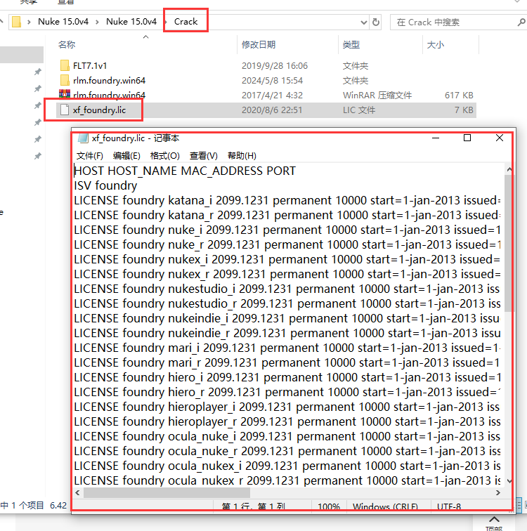Click the LICENSE foundry ocula_nukex_i line
The image size is (527, 531).
[x=287, y=466]
